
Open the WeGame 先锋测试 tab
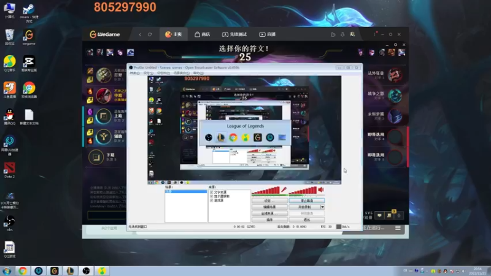point(234,34)
